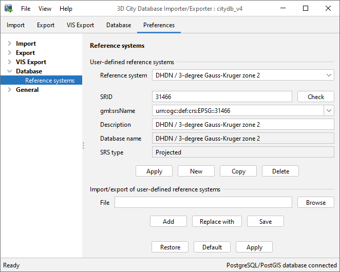Viewport: 340px width, 272px height.
Task: Click the Ready status text
Action: tap(11, 265)
